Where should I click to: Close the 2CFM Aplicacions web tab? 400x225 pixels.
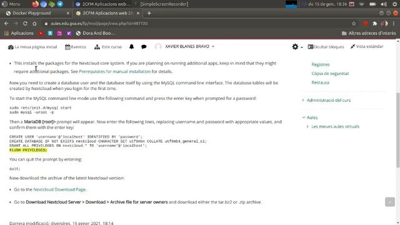coord(138,13)
